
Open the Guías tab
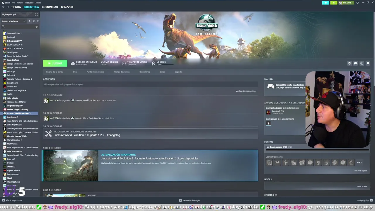tap(162, 72)
